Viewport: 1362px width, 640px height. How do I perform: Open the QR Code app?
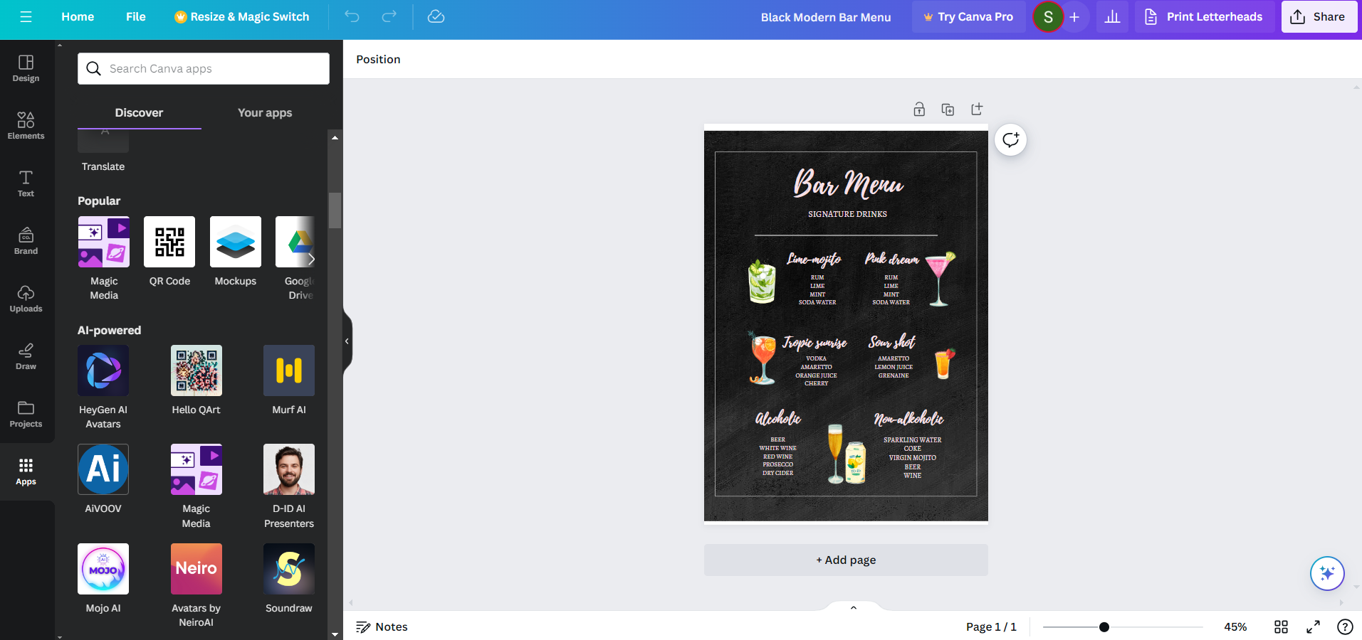pyautogui.click(x=169, y=242)
